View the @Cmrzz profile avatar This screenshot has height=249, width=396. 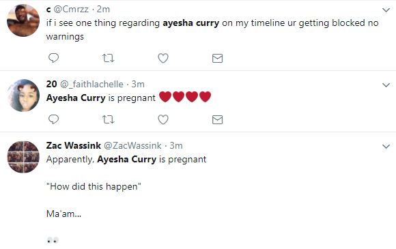(x=23, y=20)
